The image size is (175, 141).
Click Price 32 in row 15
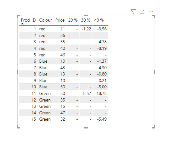pos(63,119)
